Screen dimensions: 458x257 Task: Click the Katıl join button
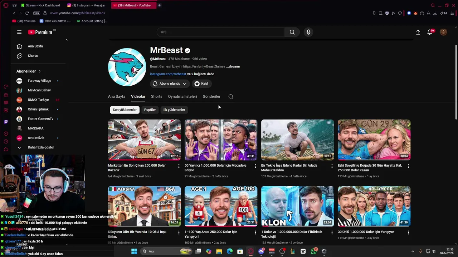(201, 84)
